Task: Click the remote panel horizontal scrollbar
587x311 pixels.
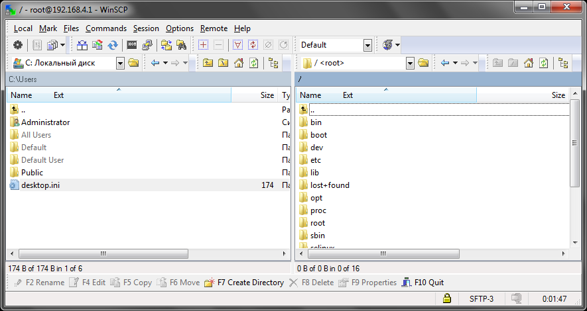Action: tap(383, 254)
